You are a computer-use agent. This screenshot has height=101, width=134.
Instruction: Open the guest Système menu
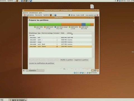[46, 15]
